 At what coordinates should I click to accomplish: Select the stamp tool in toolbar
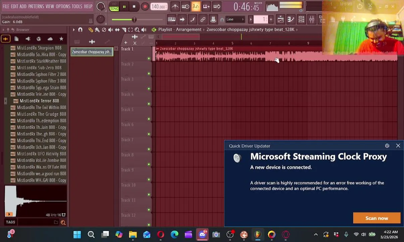(213, 19)
